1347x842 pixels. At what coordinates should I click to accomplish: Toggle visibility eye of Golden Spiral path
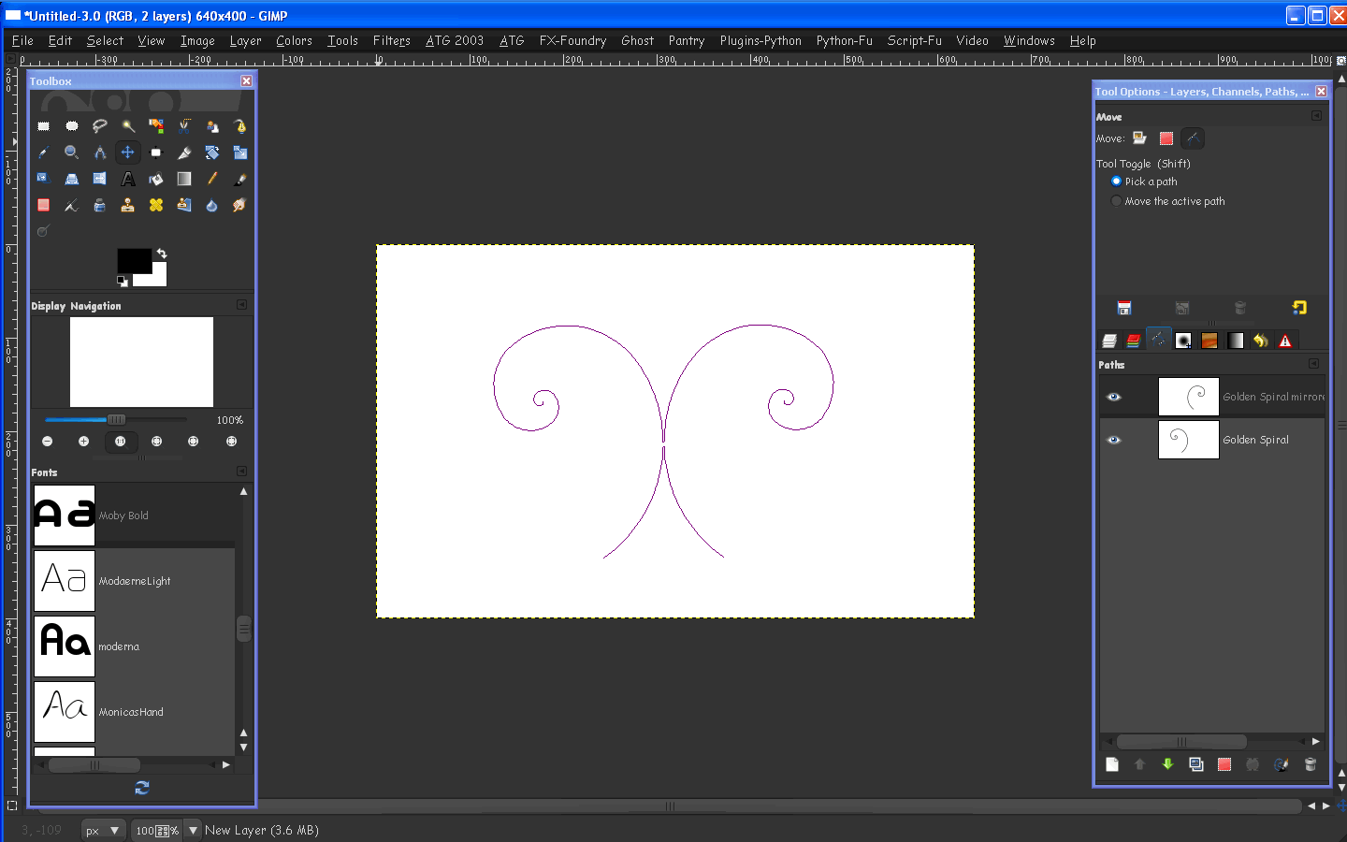1113,440
